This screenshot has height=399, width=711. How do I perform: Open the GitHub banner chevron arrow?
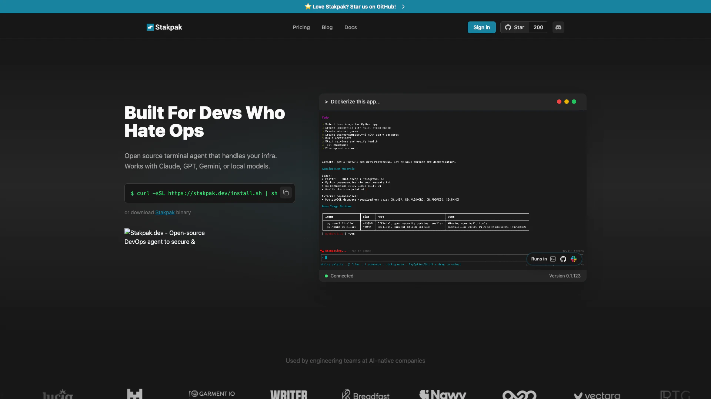403,7
